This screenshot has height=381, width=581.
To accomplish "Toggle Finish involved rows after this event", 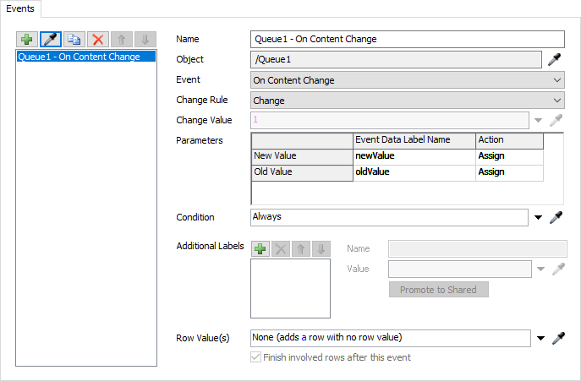I will click(257, 357).
